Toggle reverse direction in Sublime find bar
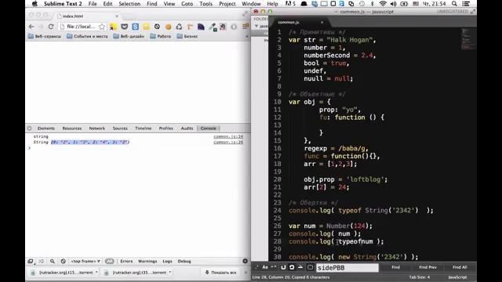 pos(283,267)
